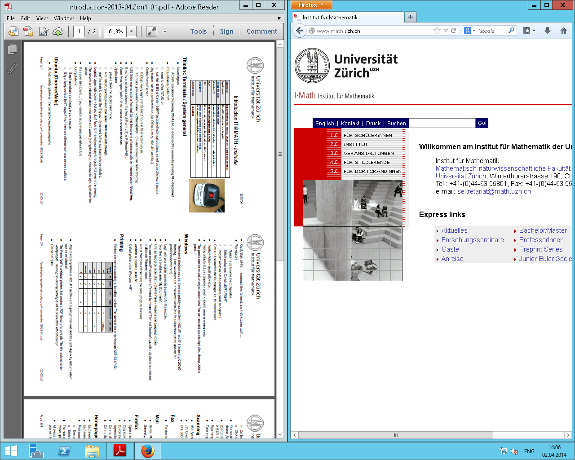The image size is (575, 460).
Task: Open the Anreise express link
Action: 452,259
